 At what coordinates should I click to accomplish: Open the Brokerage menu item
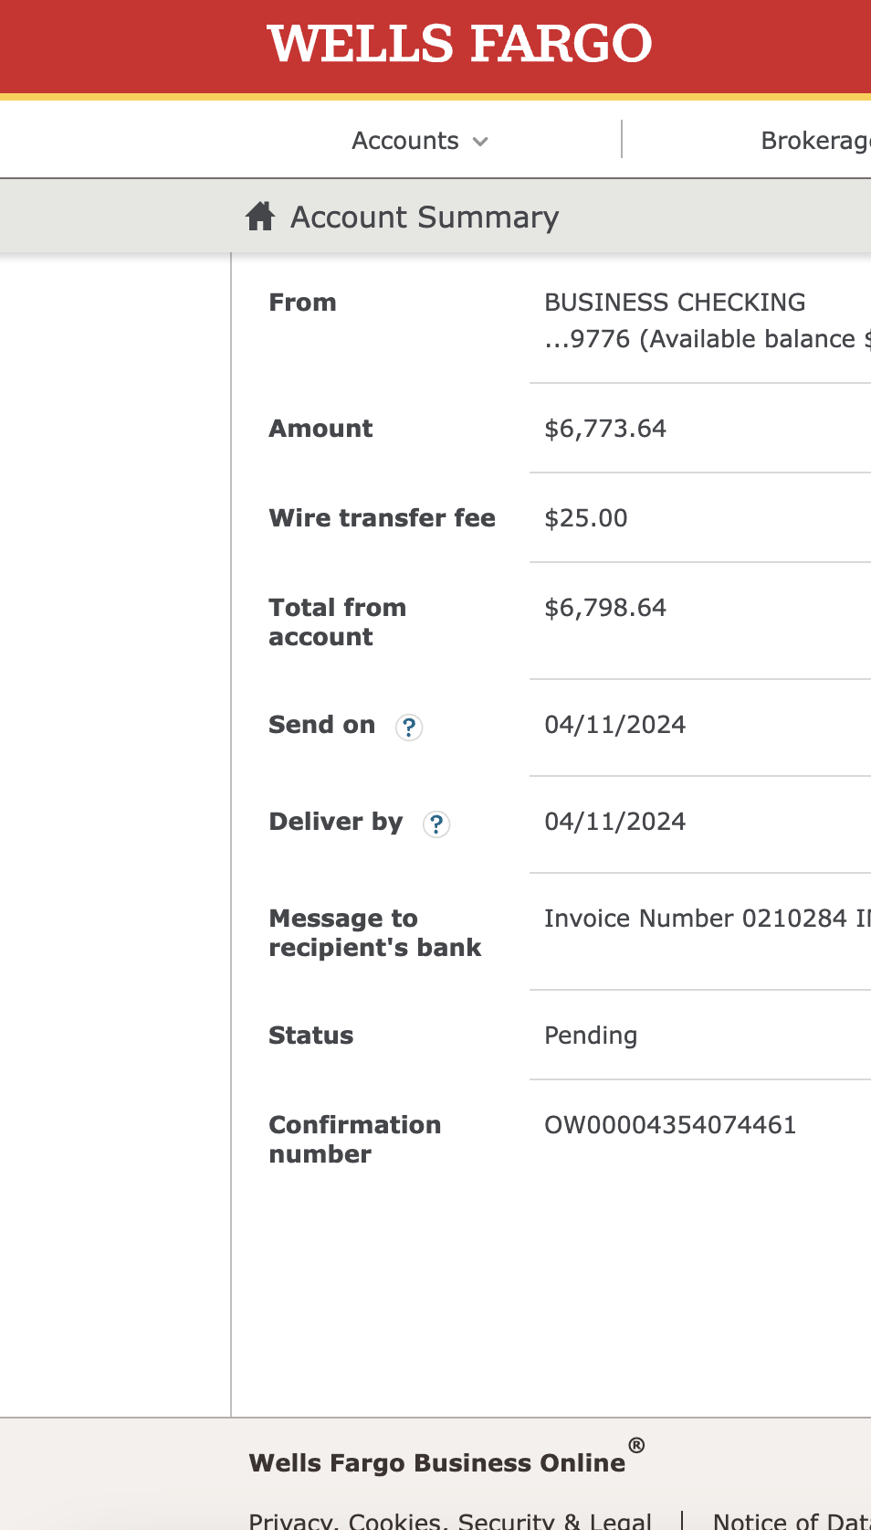815,141
